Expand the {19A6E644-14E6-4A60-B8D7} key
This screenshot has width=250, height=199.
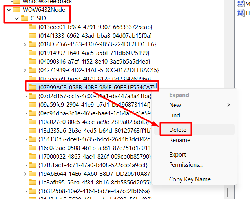[x=25, y=174]
